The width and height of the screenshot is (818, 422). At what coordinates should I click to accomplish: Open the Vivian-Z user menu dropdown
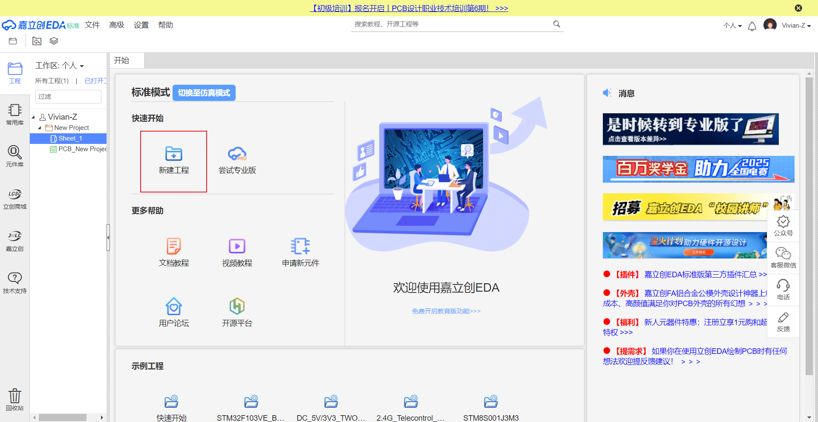tap(796, 26)
